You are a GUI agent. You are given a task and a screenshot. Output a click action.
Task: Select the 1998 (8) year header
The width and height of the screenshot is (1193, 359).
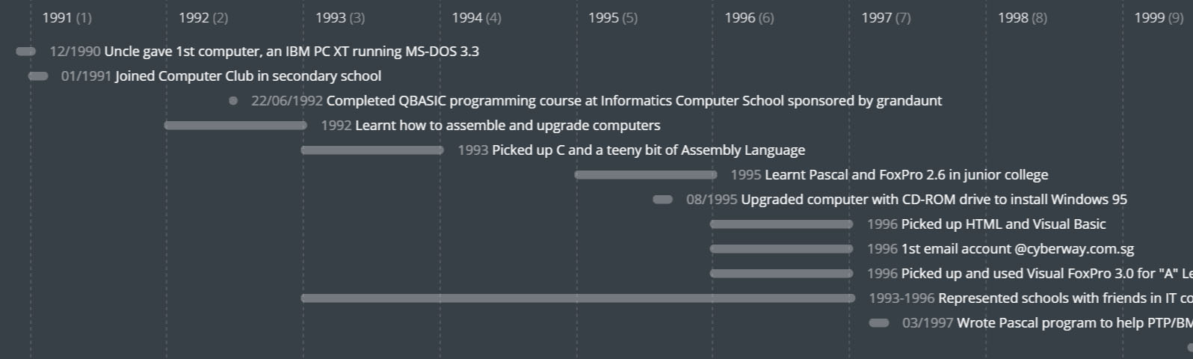tap(1022, 18)
